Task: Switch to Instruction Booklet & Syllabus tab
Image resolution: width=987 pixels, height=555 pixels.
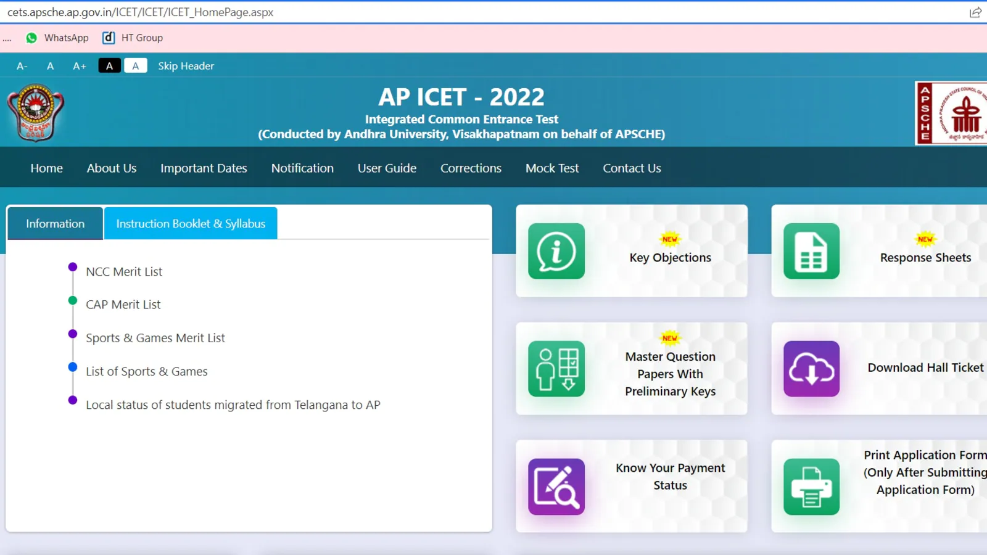Action: [191, 223]
